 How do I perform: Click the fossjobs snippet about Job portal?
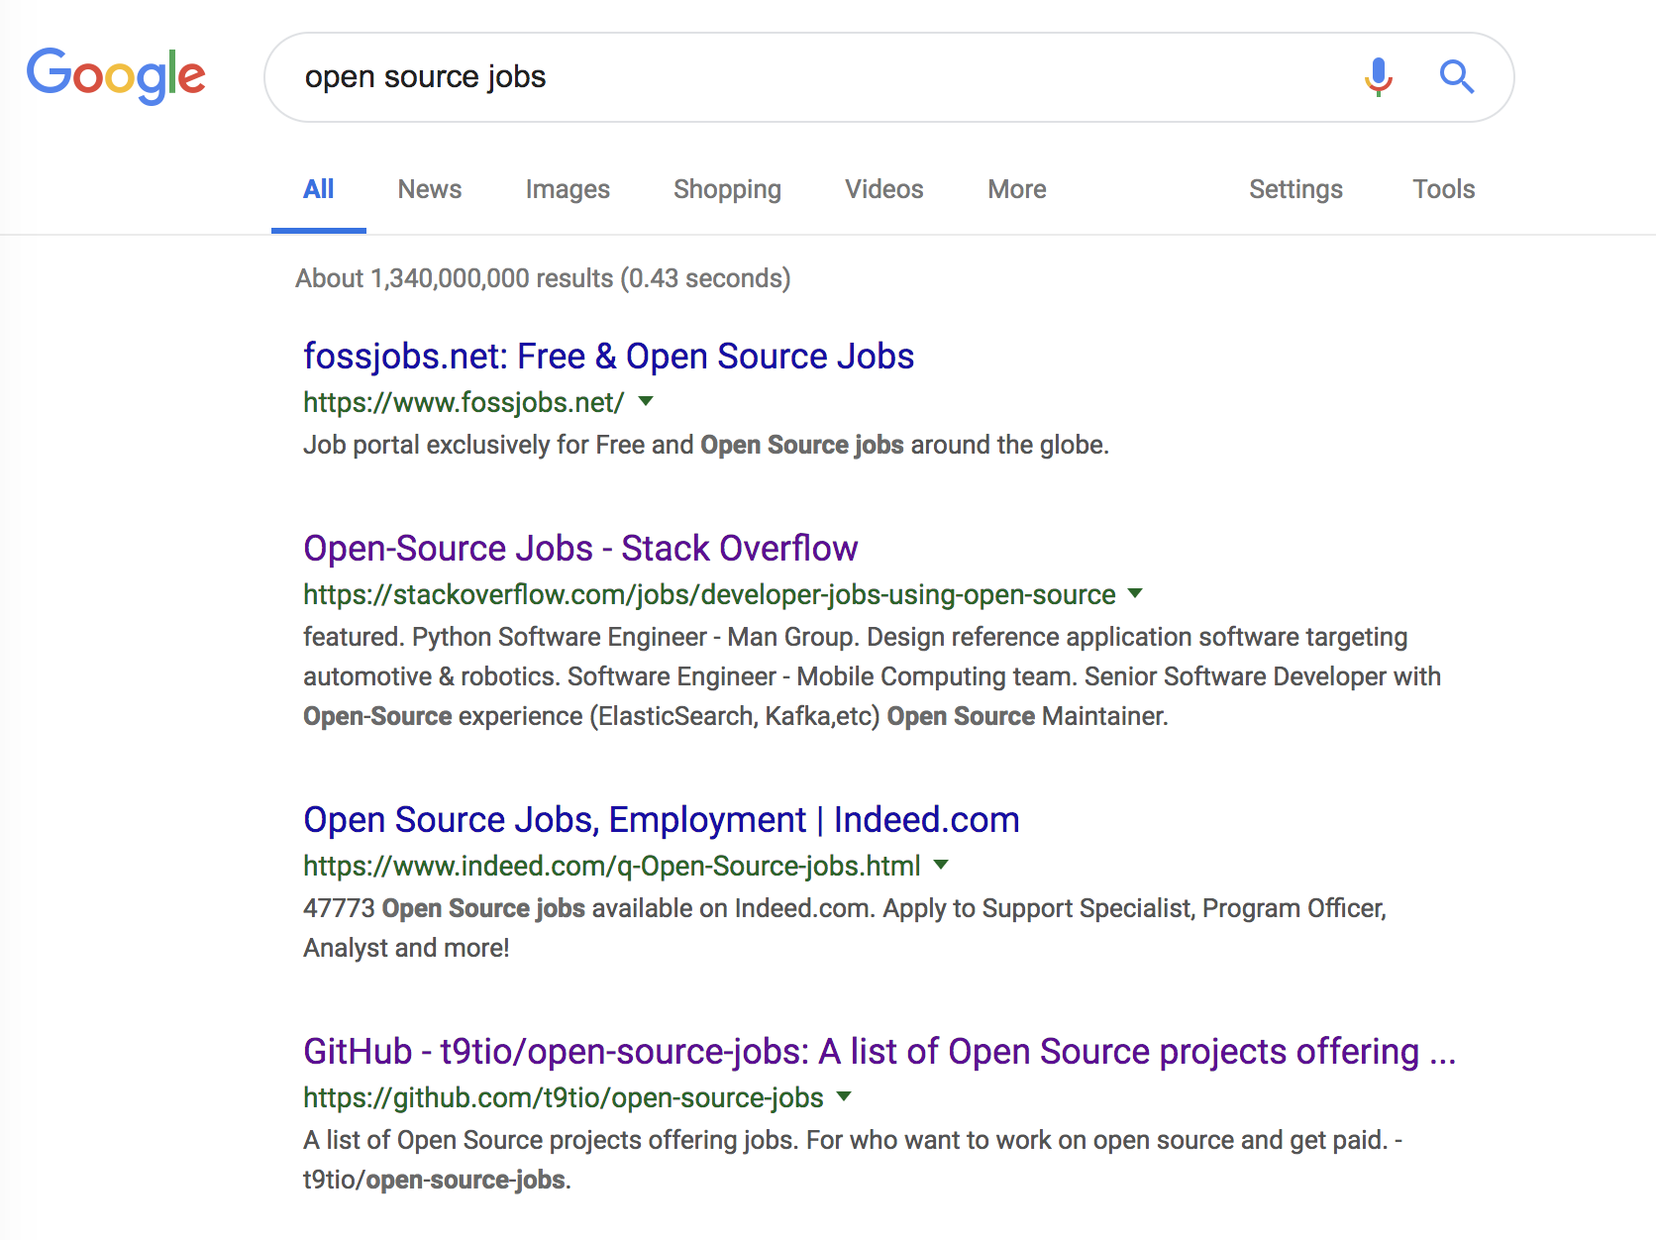[x=706, y=445]
